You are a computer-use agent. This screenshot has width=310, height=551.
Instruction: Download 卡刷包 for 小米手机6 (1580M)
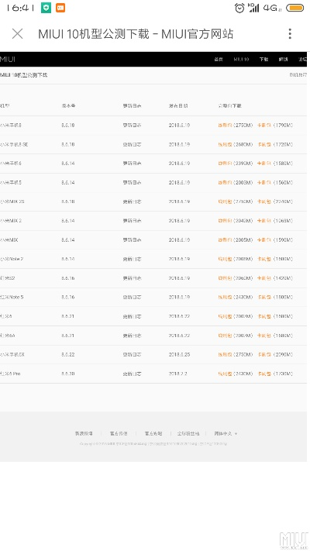(264, 164)
